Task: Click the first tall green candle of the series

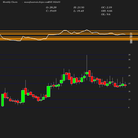Action: point(2,100)
